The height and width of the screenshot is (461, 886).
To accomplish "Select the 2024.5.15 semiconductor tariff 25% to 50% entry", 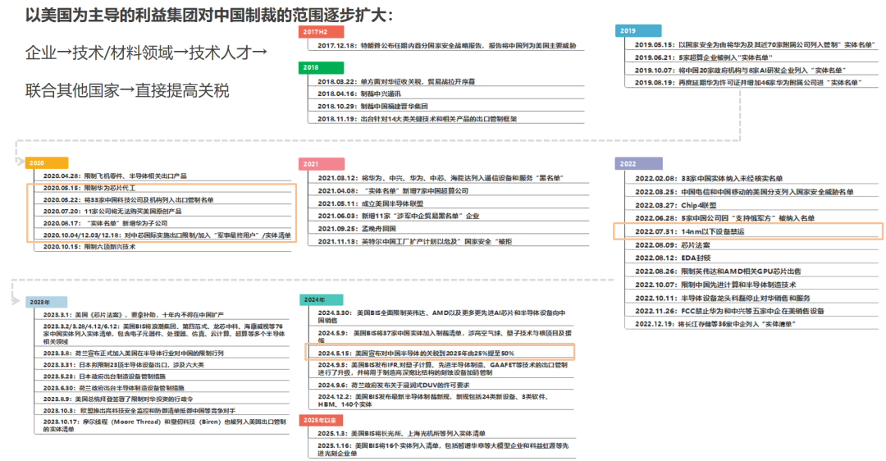I will click(x=416, y=353).
